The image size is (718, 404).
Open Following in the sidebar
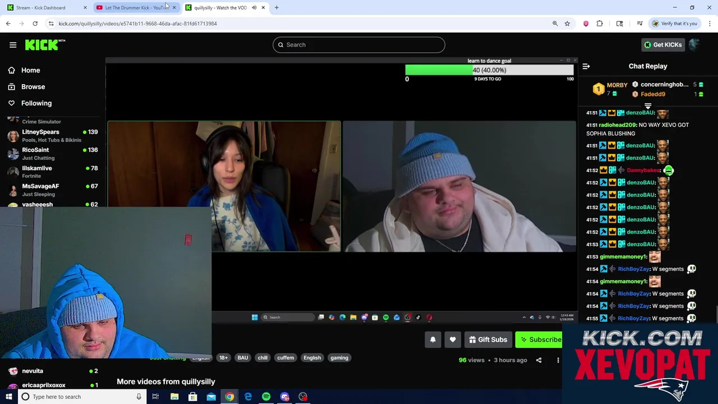[30, 103]
